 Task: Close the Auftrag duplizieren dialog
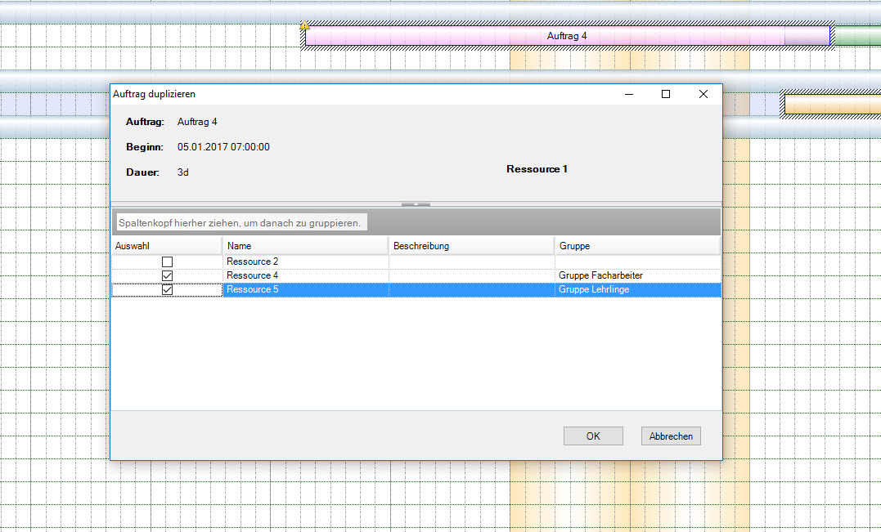point(703,94)
